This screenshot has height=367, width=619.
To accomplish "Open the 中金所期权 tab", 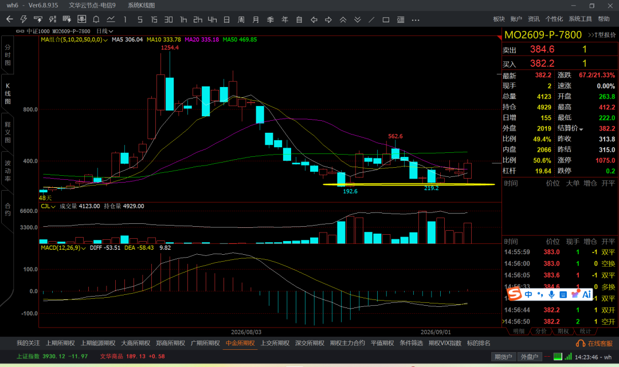I will point(240,343).
